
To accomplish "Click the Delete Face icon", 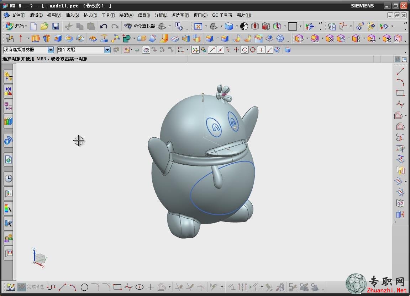I will coord(330,39).
